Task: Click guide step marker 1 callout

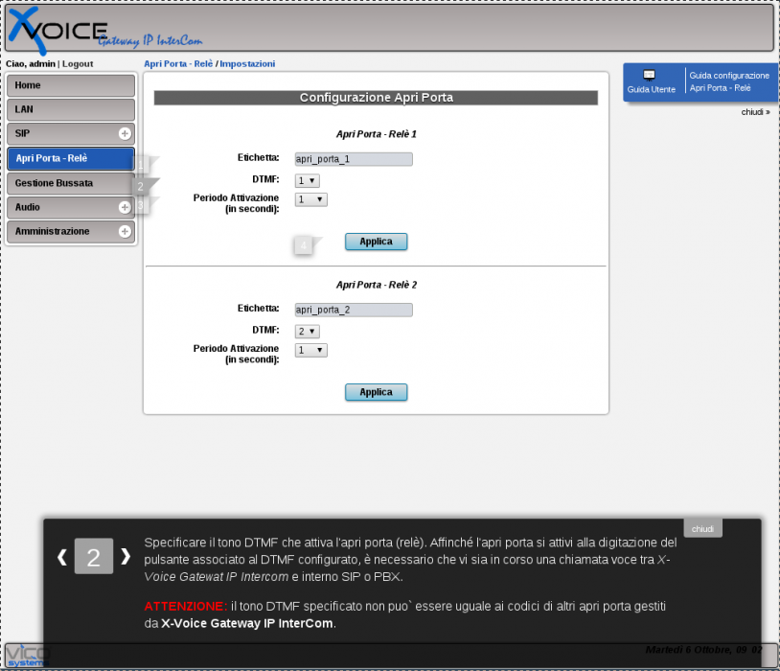Action: pos(142,164)
